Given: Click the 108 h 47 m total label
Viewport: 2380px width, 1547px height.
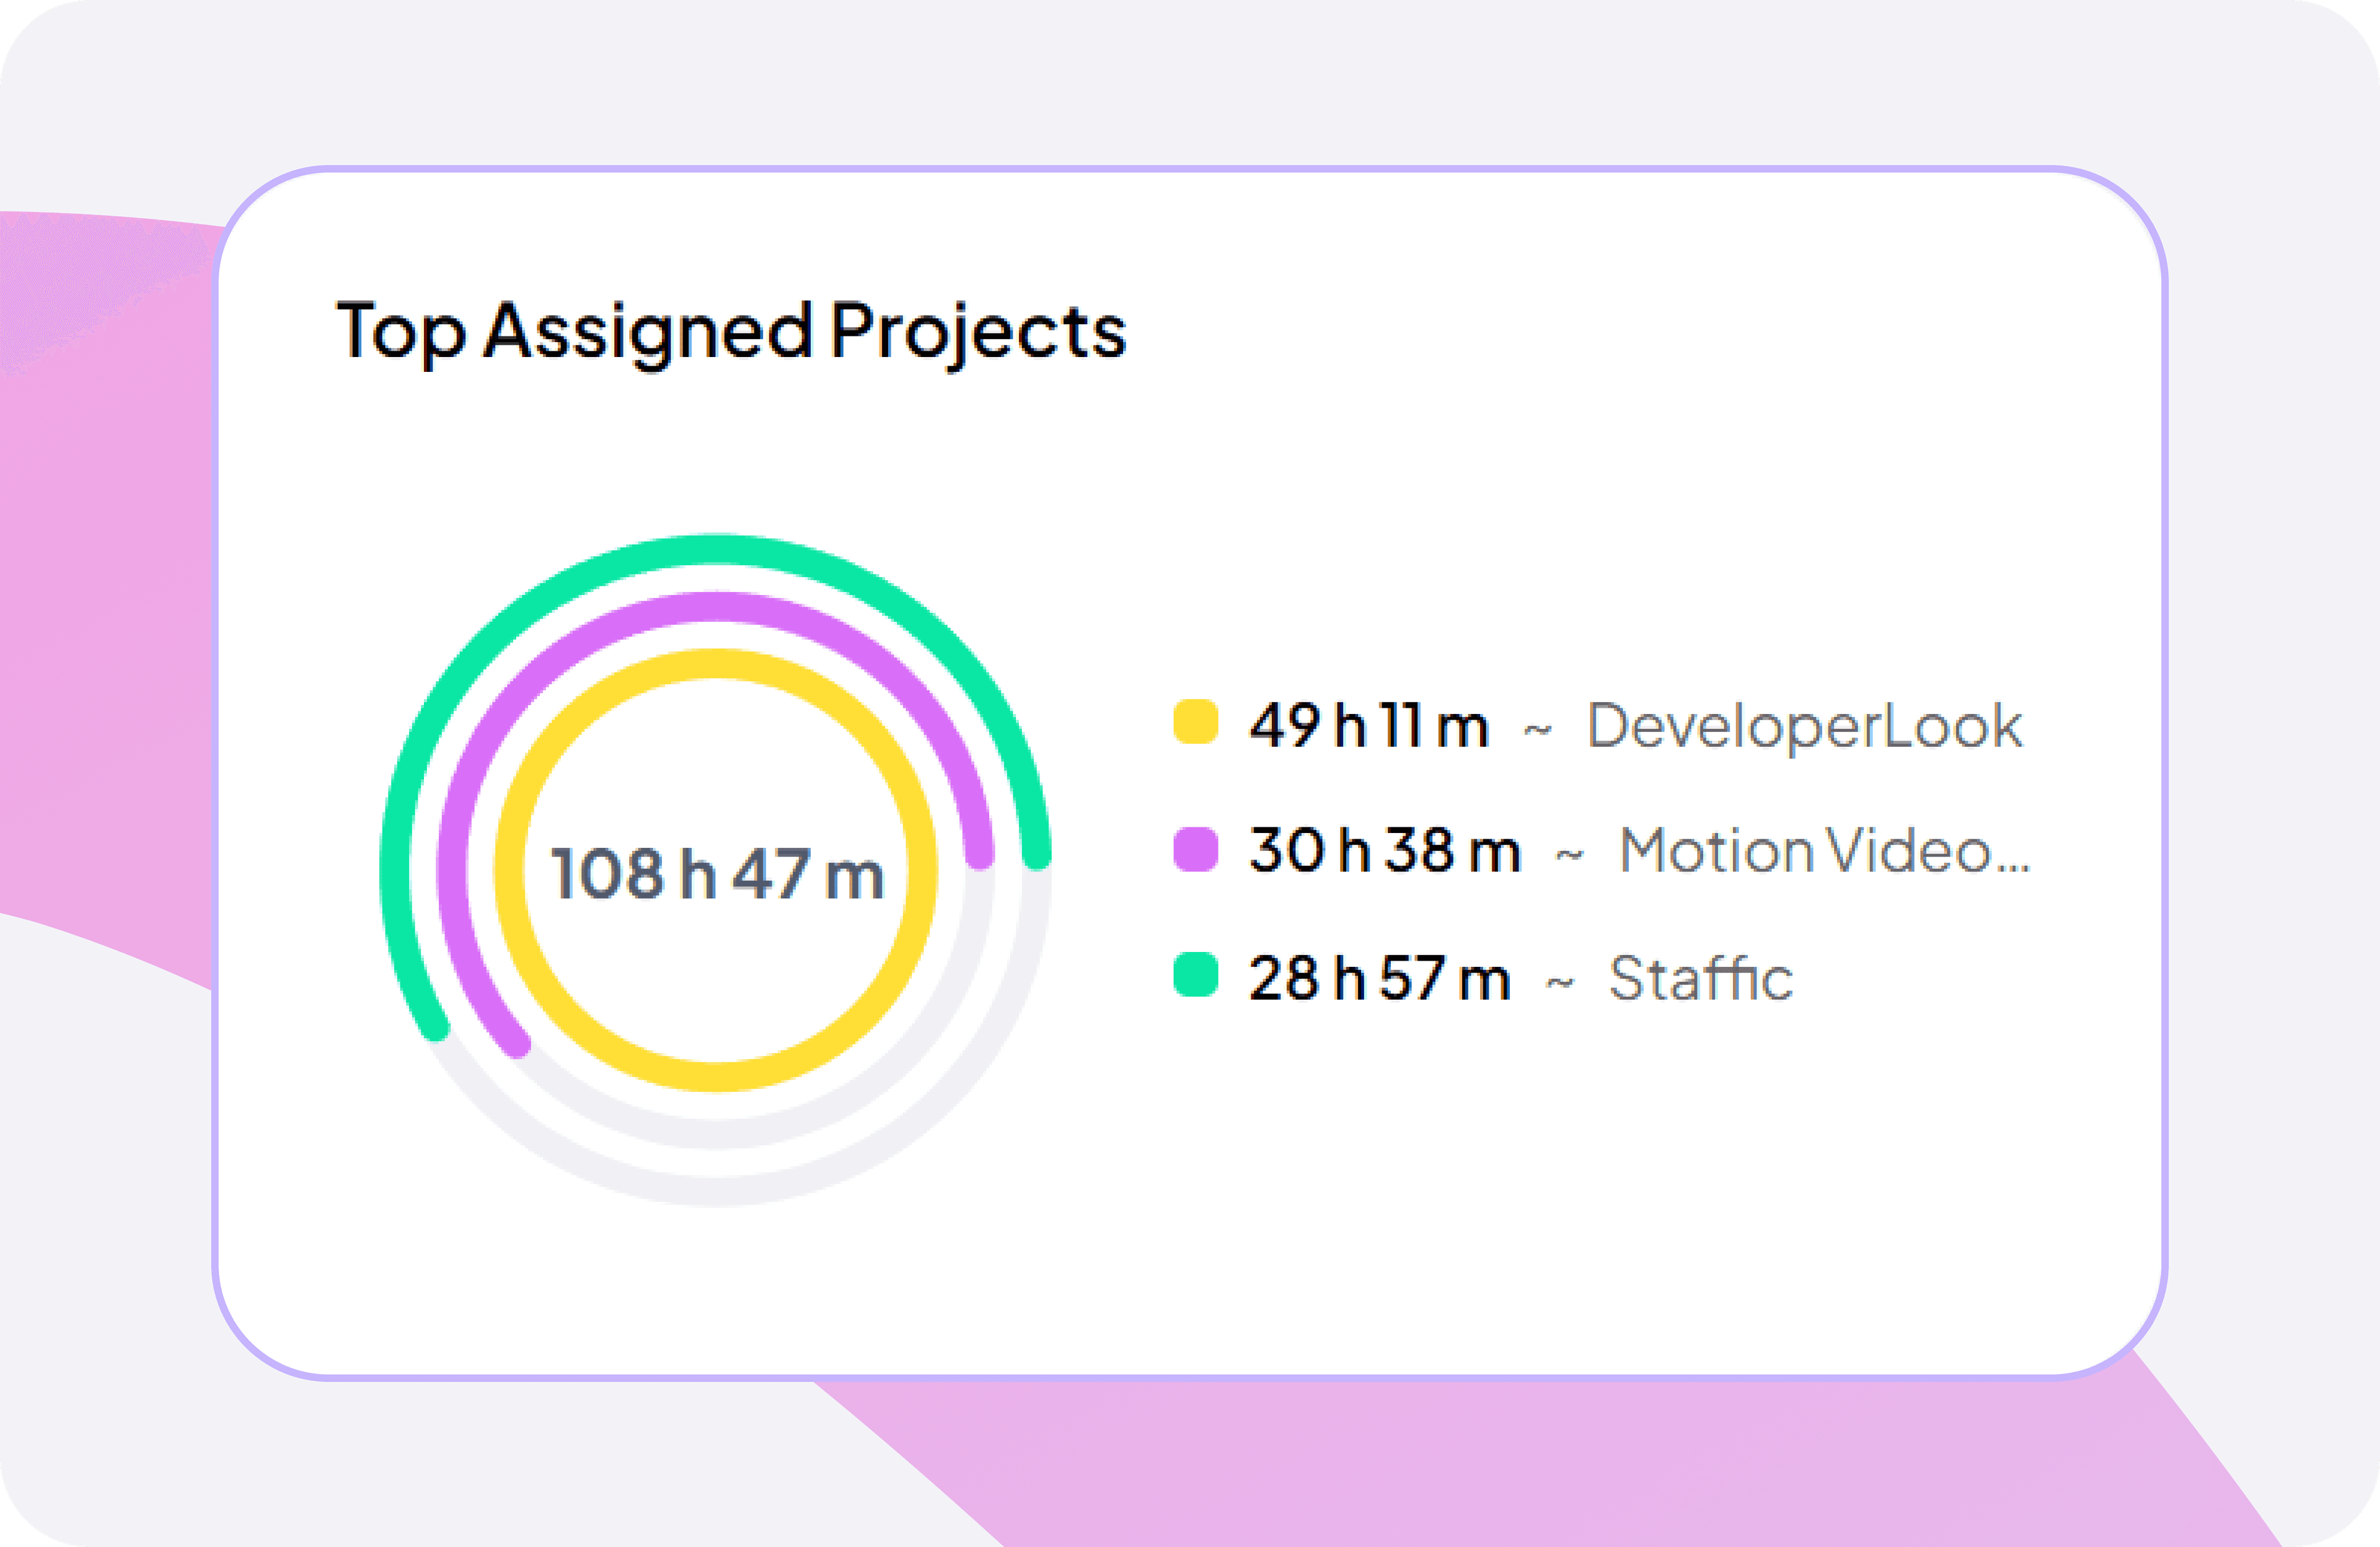Looking at the screenshot, I should 717,873.
